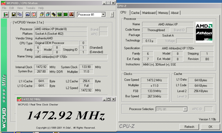Click the OK button in CPU-Z

210,127
